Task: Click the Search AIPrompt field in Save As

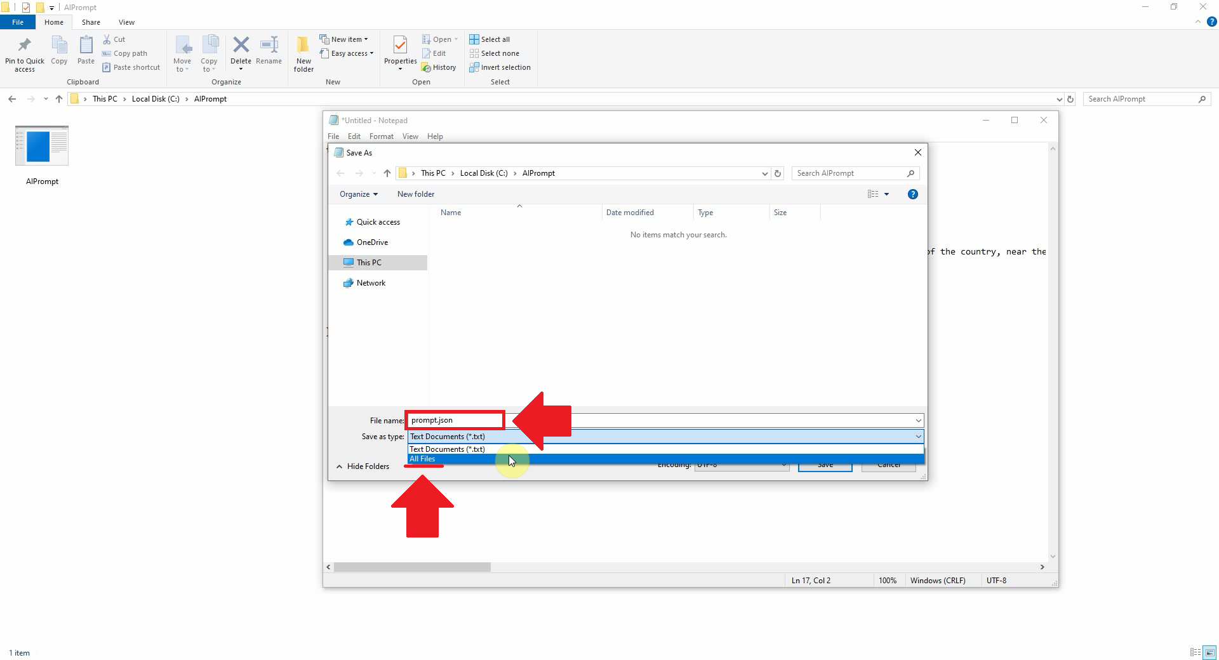Action: 855,173
